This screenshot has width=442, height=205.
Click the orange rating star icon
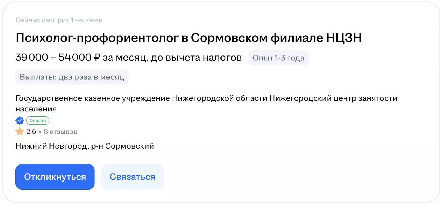[20, 132]
